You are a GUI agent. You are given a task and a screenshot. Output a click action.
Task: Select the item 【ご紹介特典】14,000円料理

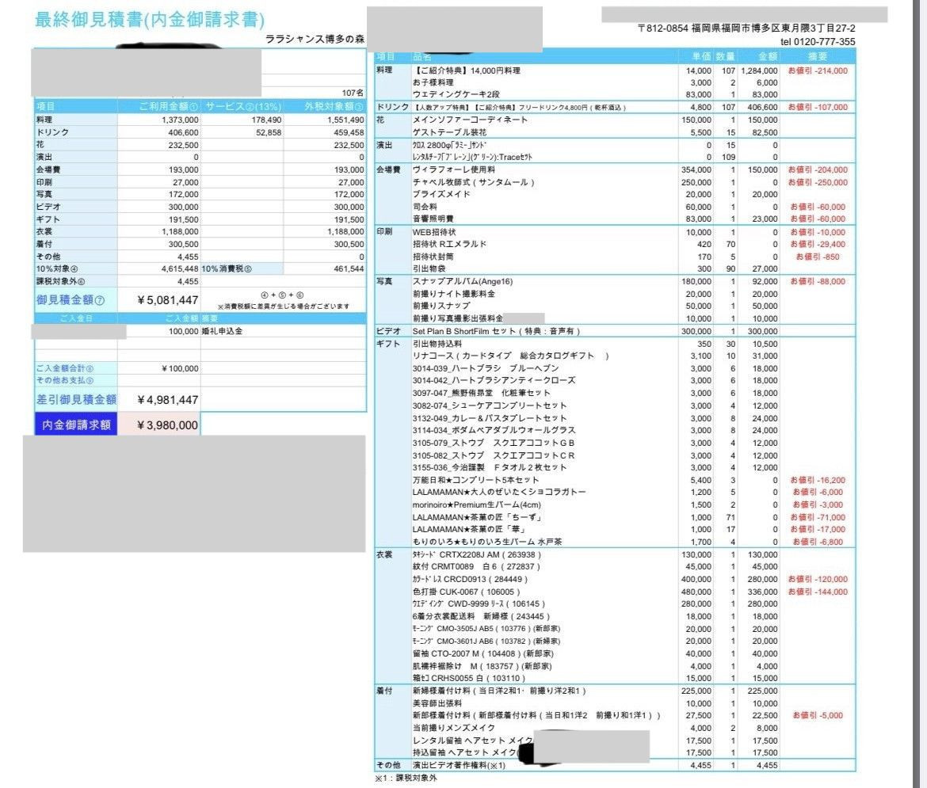pos(467,70)
